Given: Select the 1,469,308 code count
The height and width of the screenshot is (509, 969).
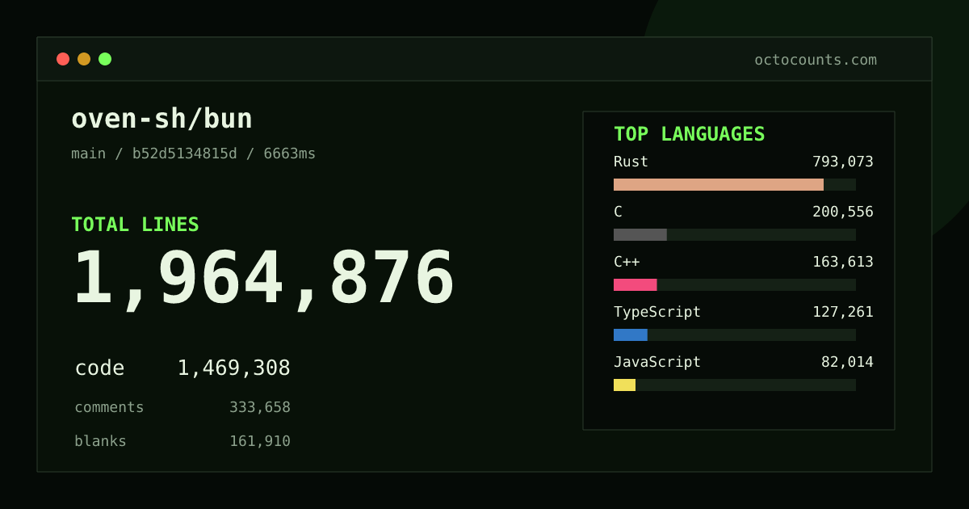Looking at the screenshot, I should tap(233, 368).
